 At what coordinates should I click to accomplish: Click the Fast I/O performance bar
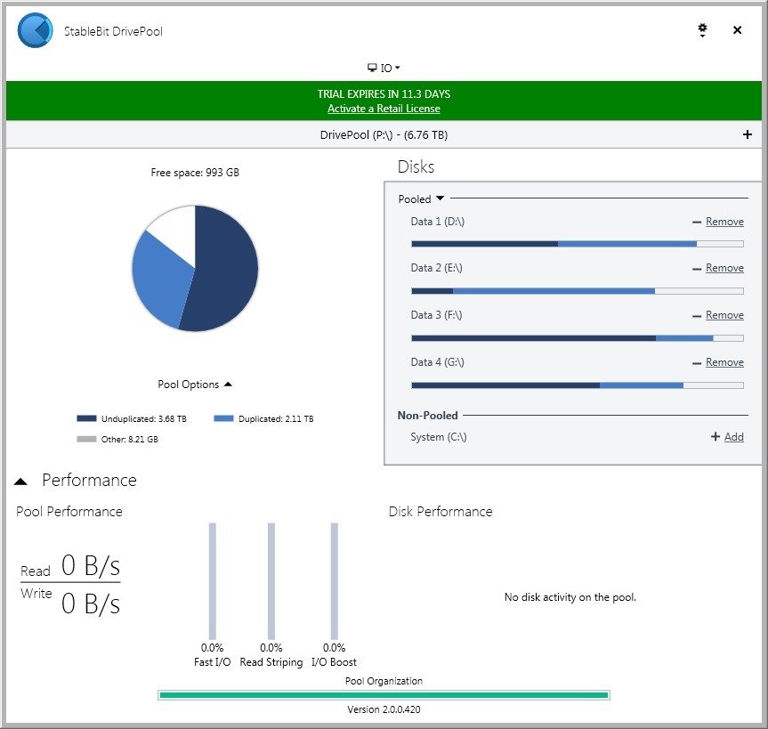212,581
